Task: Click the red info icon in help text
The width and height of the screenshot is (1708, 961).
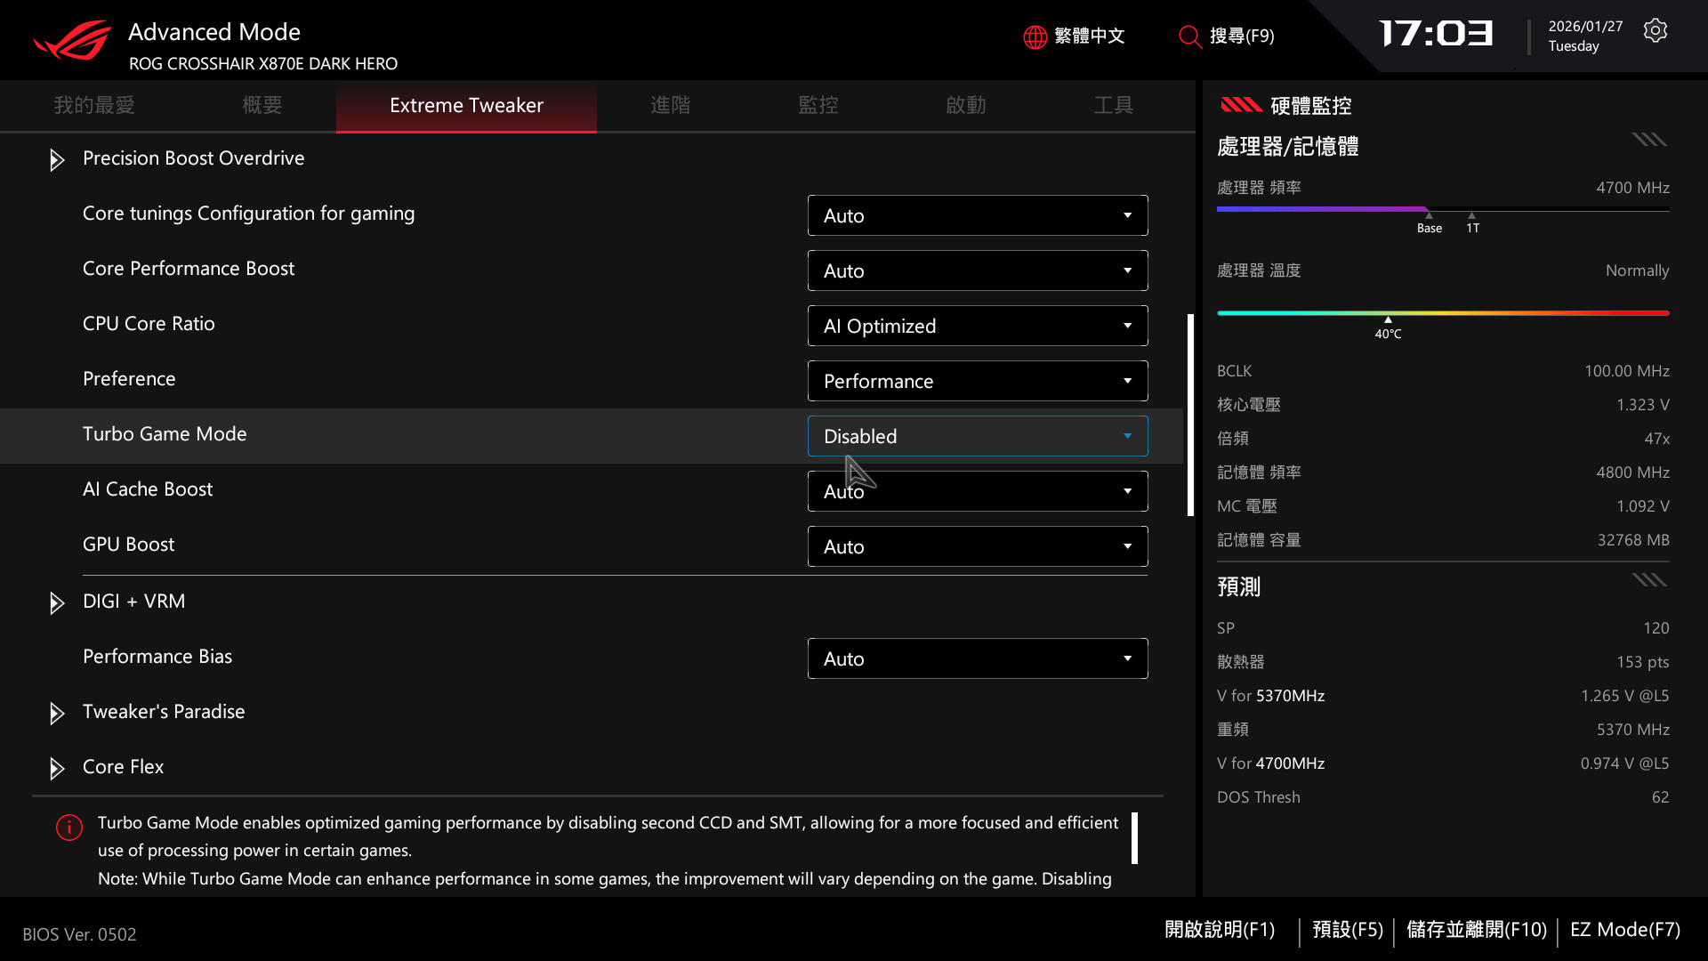Action: pyautogui.click(x=69, y=828)
